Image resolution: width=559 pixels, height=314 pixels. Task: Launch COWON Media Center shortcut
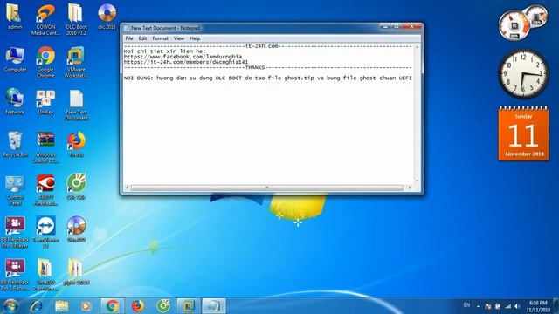(x=45, y=19)
